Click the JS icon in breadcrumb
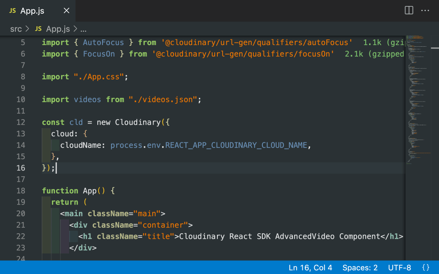439x274 pixels. pyautogui.click(x=38, y=29)
